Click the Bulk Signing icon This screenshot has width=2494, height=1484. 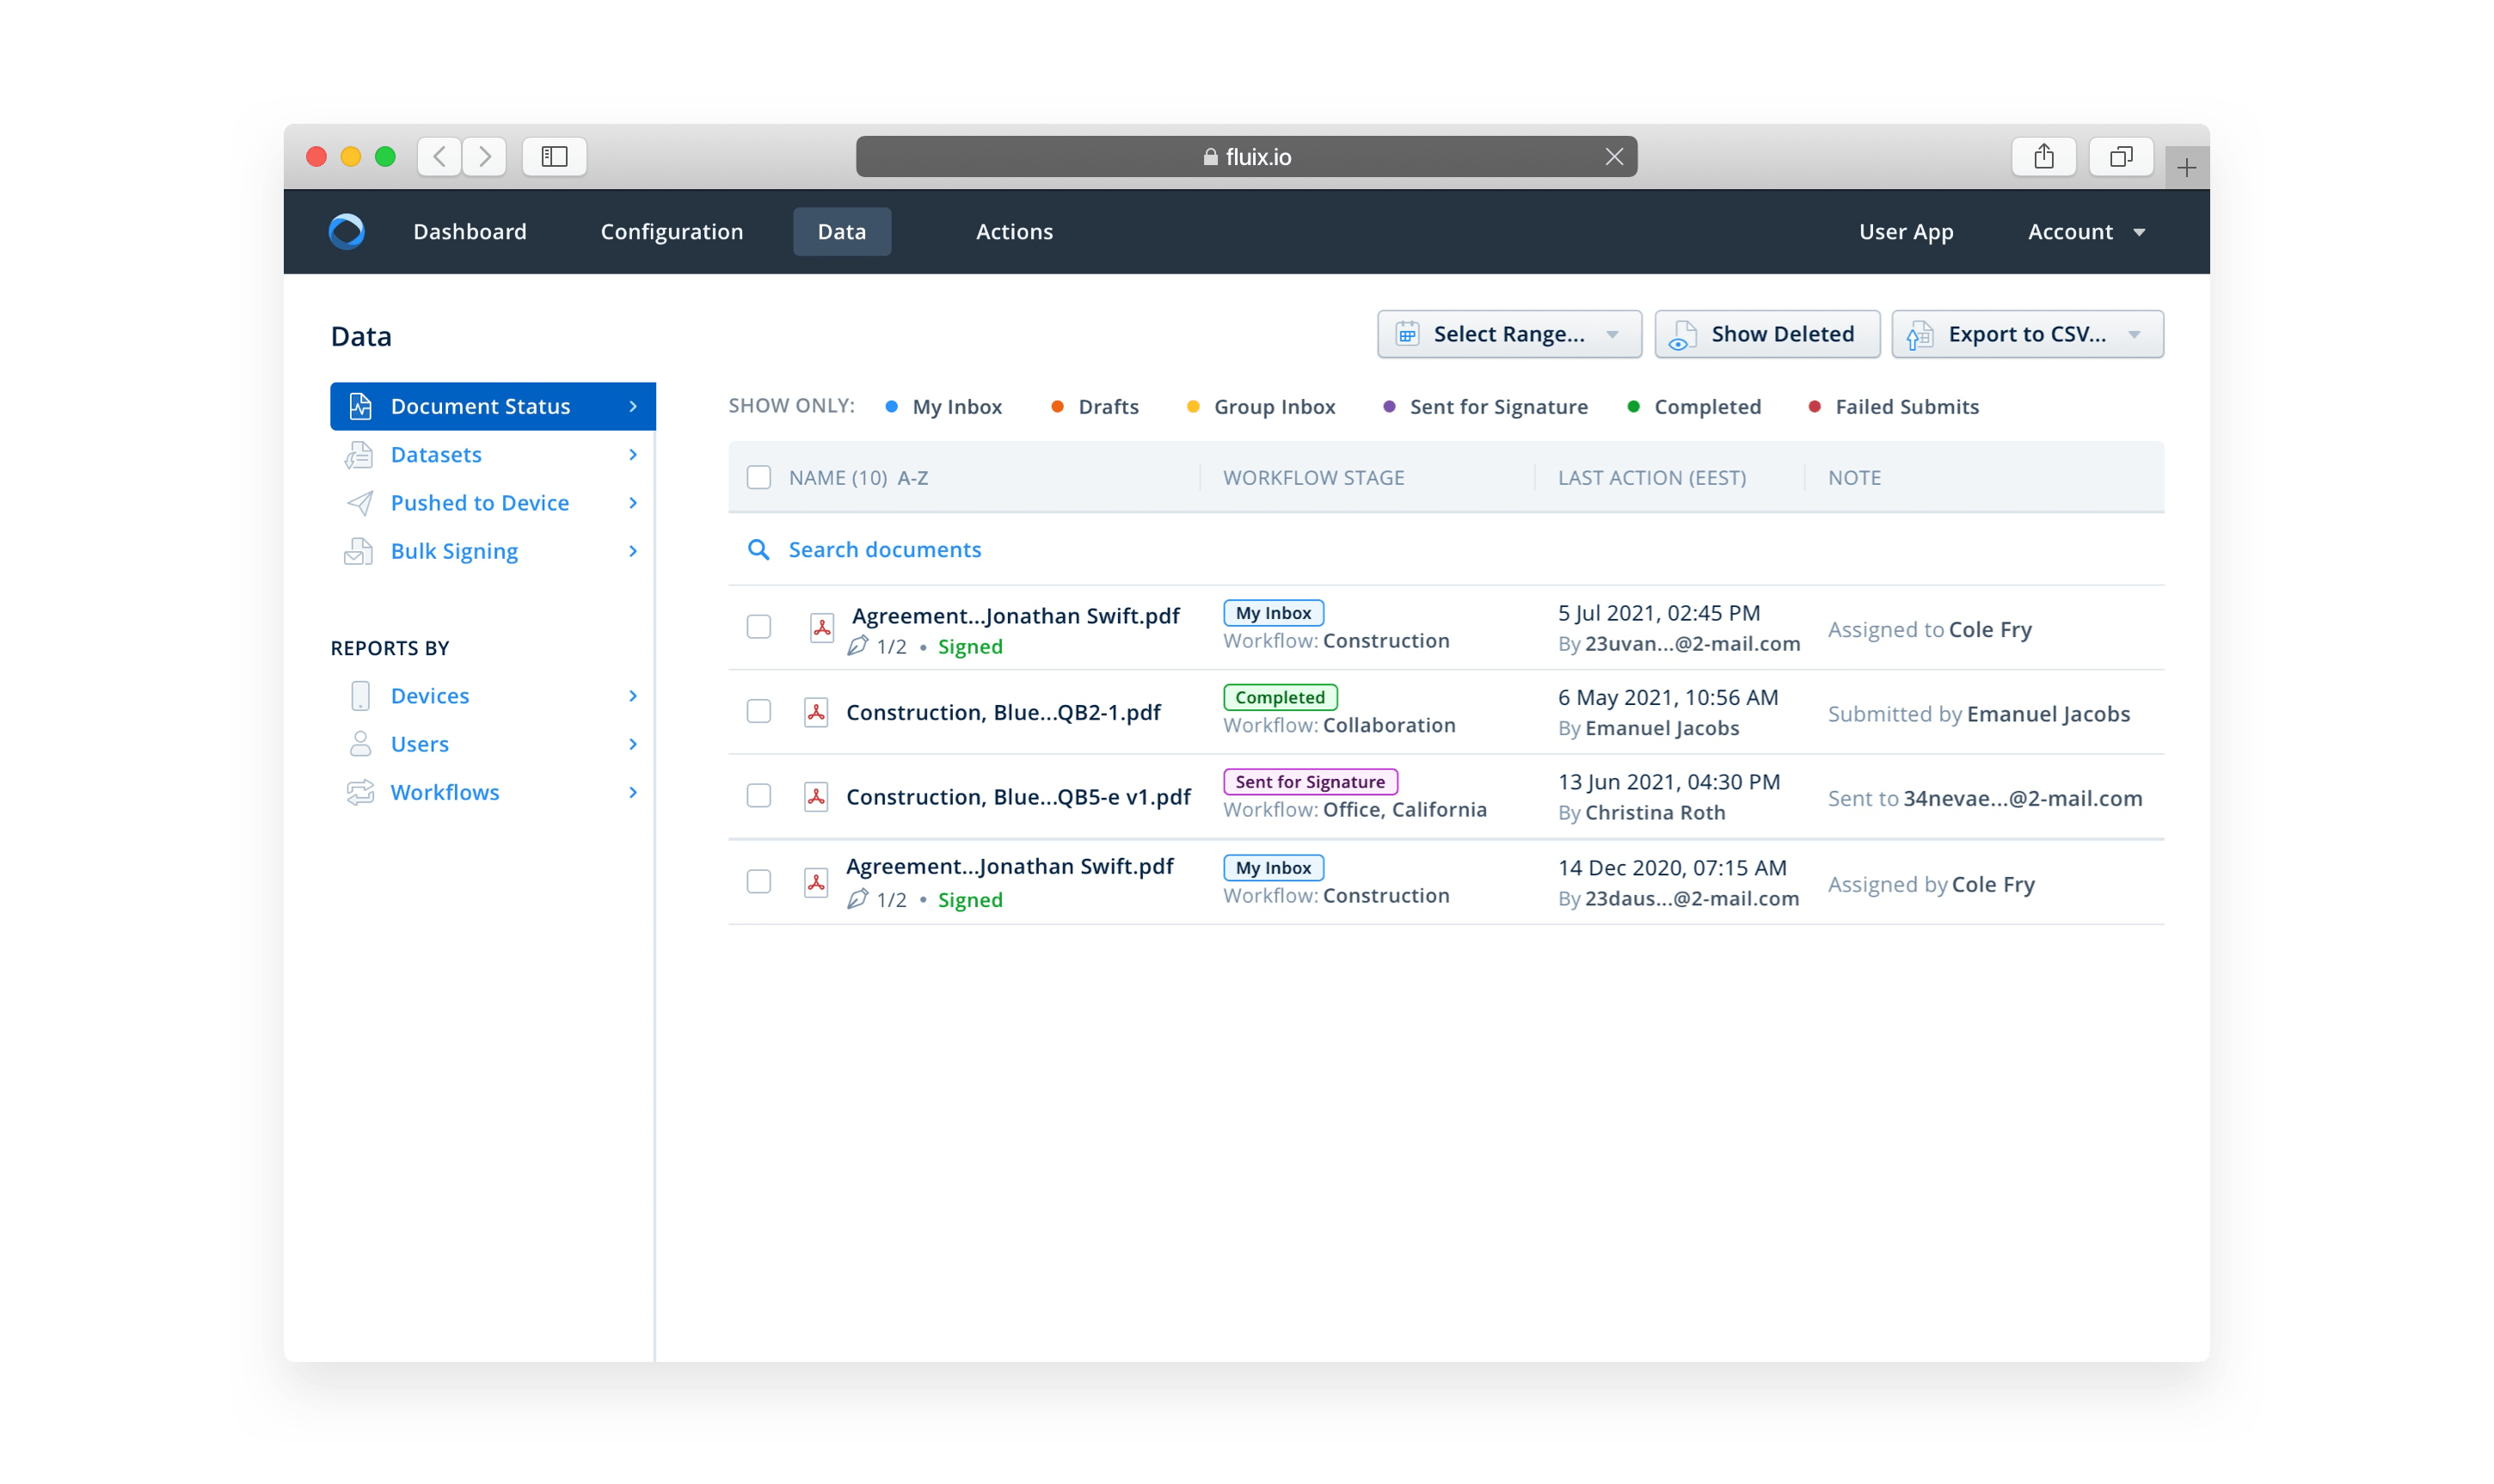pyautogui.click(x=358, y=551)
